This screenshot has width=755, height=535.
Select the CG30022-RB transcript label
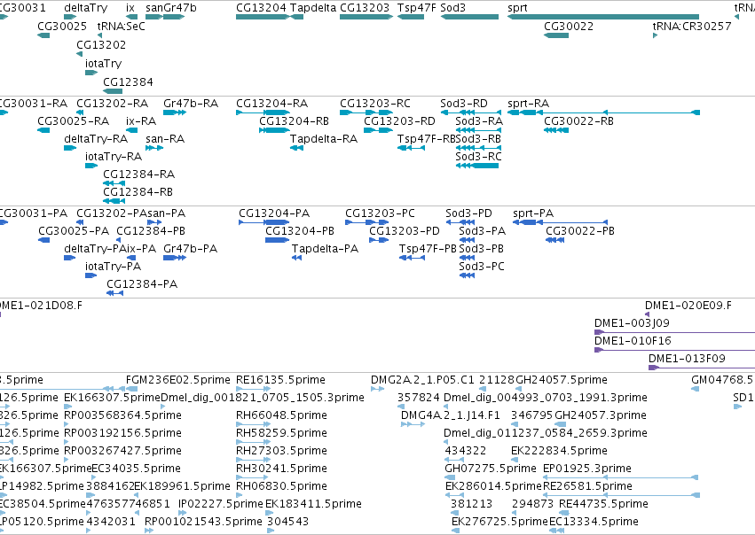[578, 121]
